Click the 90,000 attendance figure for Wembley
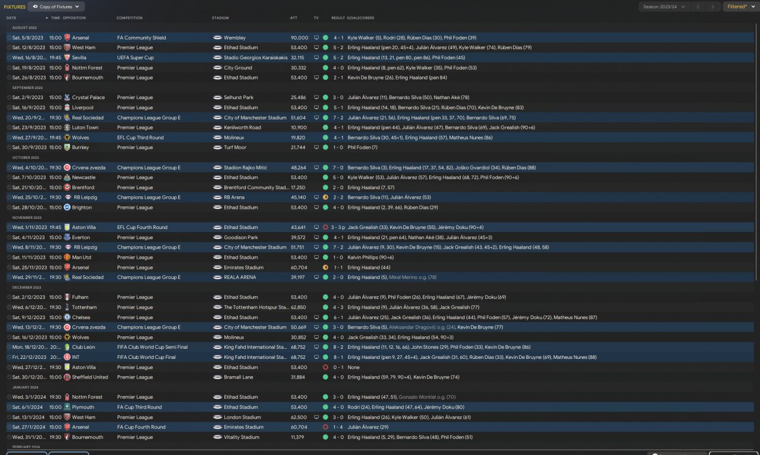Viewport: 760px width, 455px height. 299,38
